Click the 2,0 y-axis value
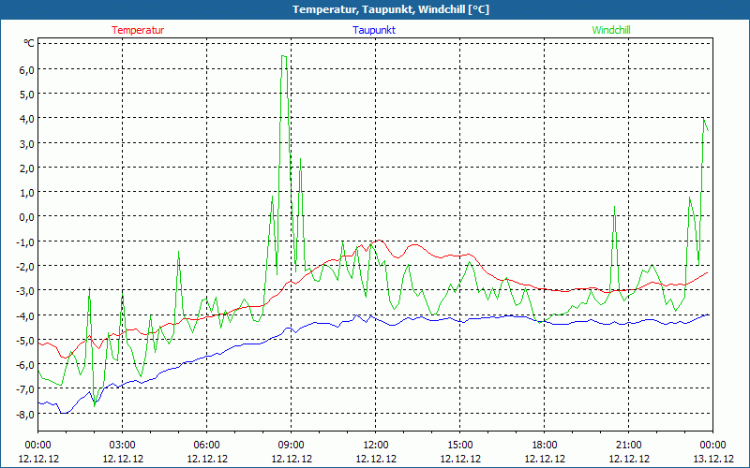750x468 pixels. [26, 168]
